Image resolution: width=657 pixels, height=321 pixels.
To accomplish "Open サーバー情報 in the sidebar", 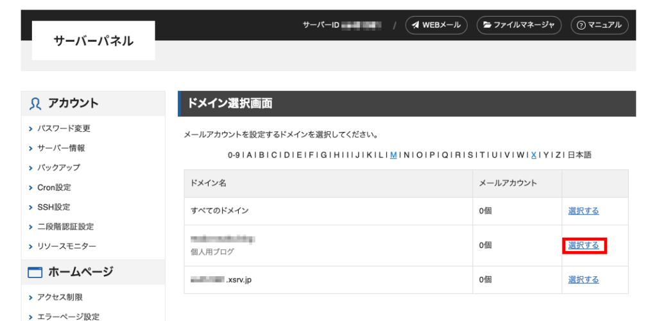I will pyautogui.click(x=61, y=148).
